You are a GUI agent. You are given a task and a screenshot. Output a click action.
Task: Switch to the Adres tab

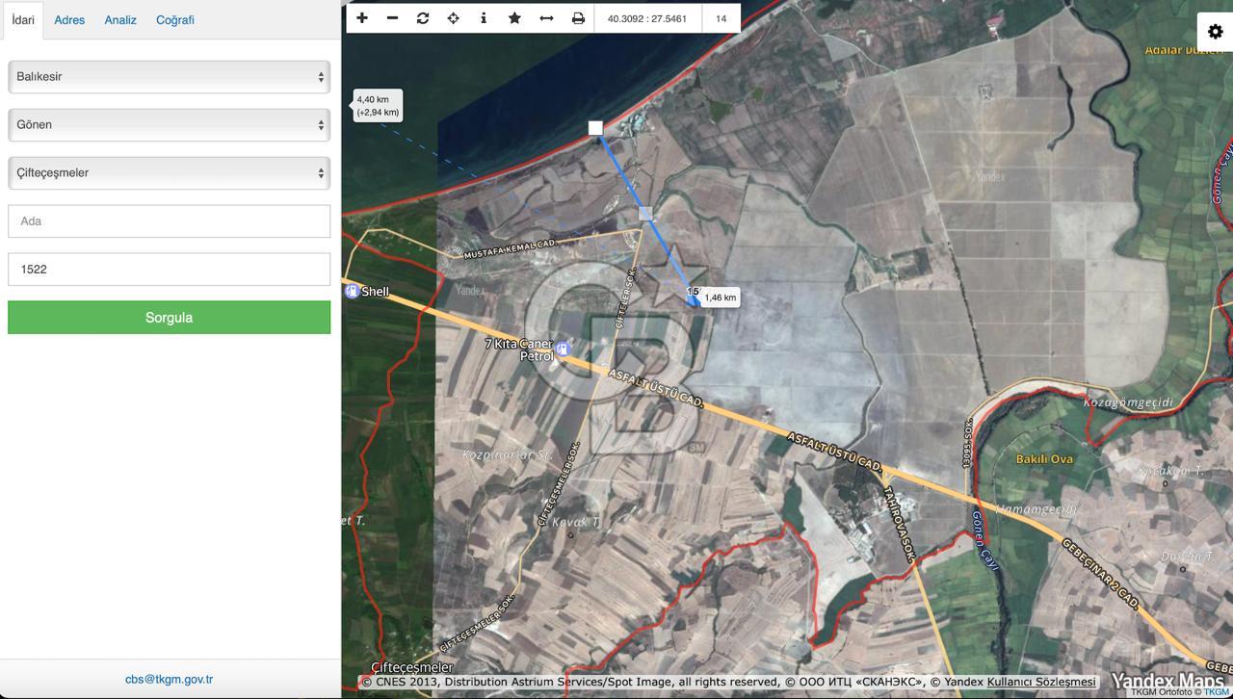pos(69,20)
